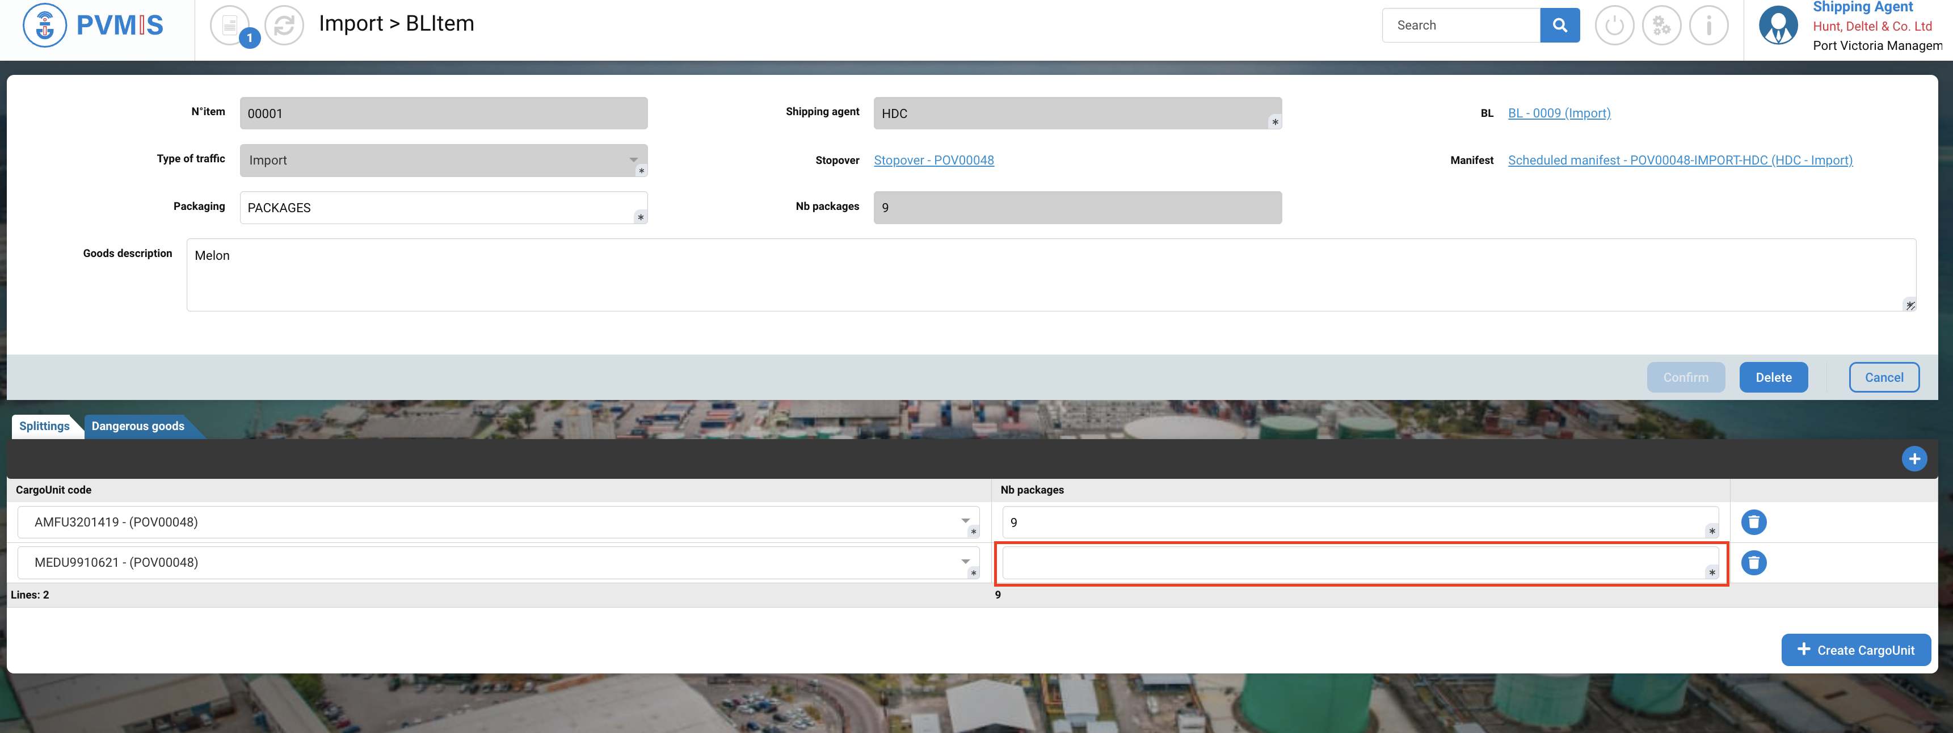Open the BL - 0009 (Import) link
Viewport: 1953px width, 733px height.
click(1559, 113)
